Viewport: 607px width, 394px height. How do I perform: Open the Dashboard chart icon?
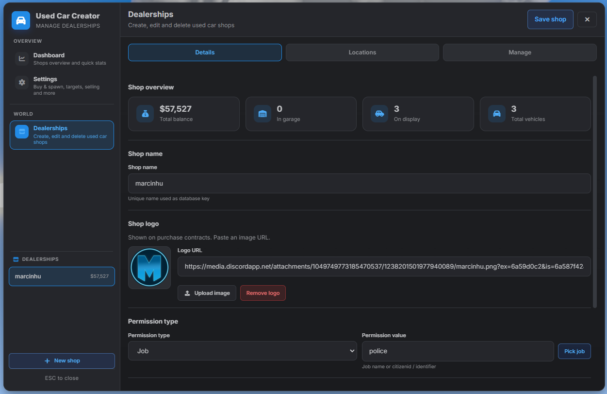tap(22, 59)
